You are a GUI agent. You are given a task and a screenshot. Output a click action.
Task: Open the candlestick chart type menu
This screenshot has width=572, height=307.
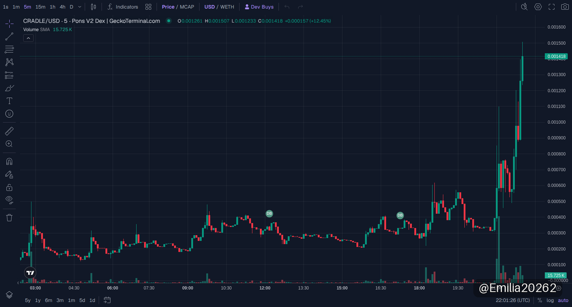tap(93, 7)
